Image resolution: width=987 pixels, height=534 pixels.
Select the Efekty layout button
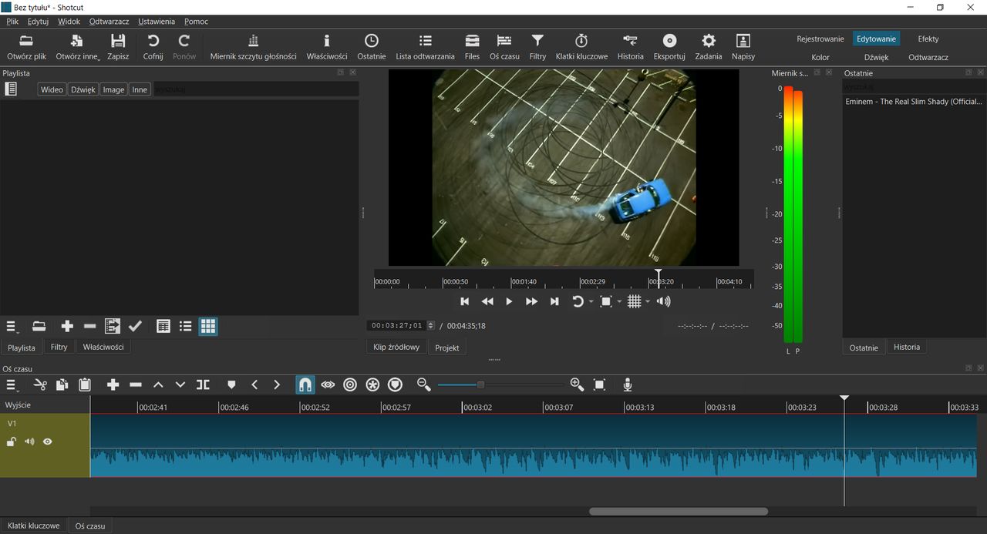click(928, 39)
